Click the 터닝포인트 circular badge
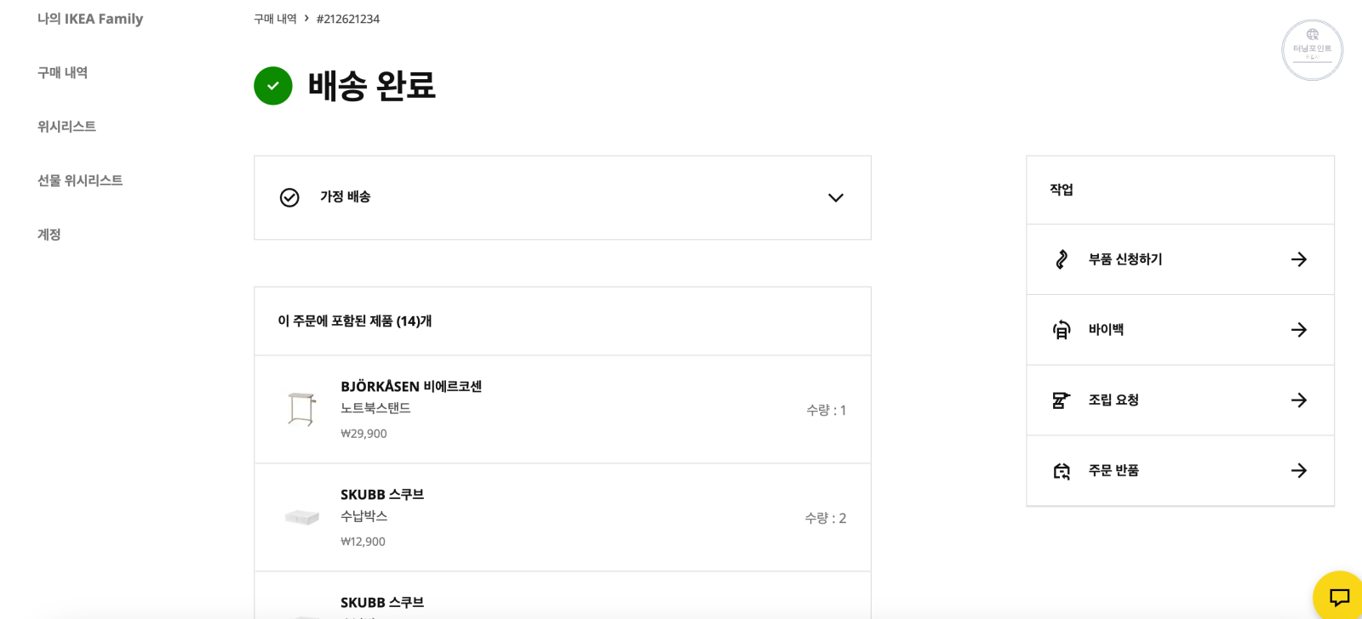The height and width of the screenshot is (619, 1362). tap(1312, 49)
